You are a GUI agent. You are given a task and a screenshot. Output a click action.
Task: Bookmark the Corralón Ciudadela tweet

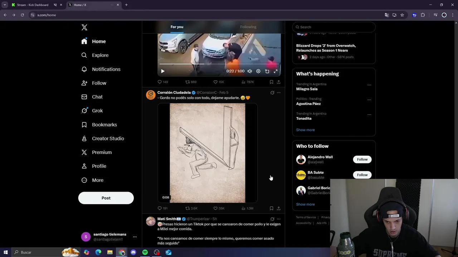coord(271,208)
